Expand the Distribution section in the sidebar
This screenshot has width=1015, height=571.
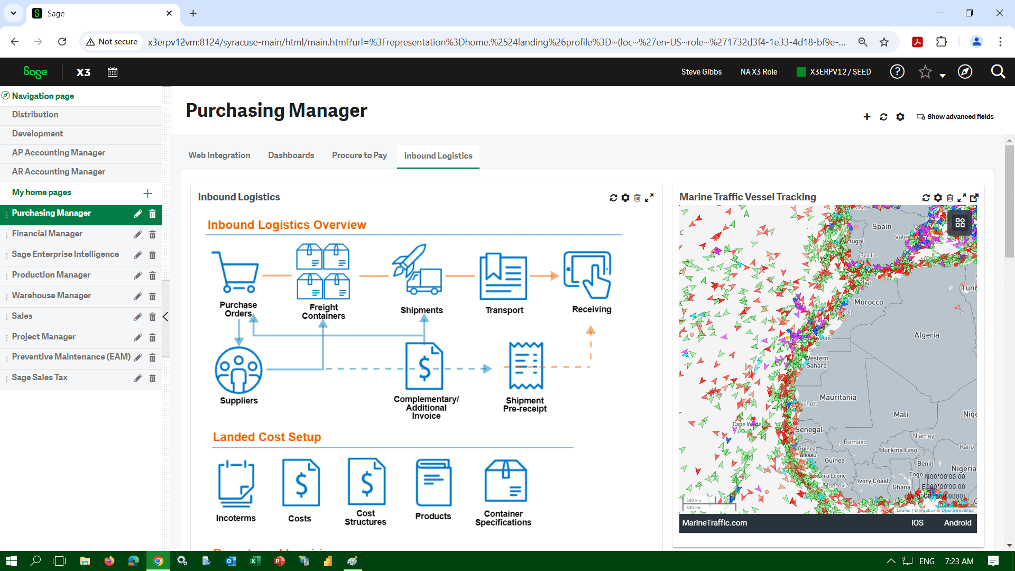click(35, 114)
